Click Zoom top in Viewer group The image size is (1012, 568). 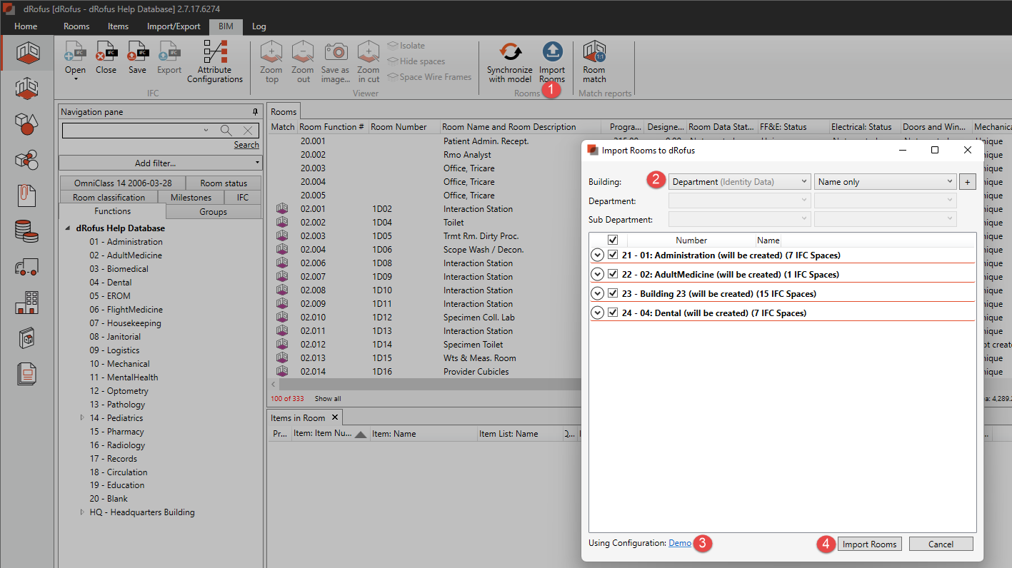point(271,53)
